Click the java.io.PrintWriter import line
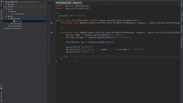The width and height of the screenshot is (183, 103). point(73,8)
